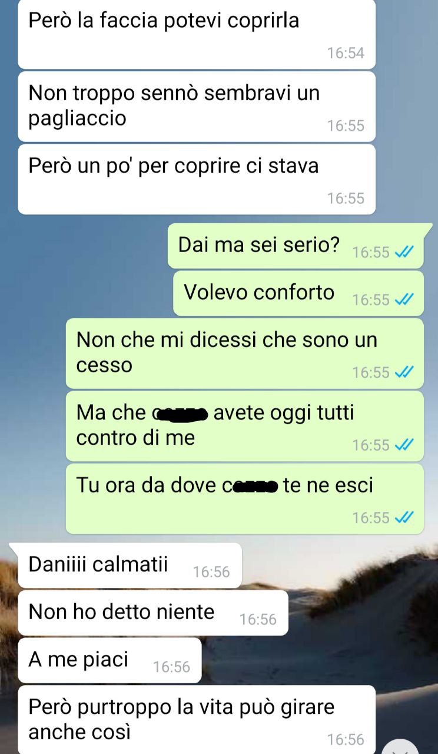Tap the sent message 'Dai ma sei serio?'
This screenshot has width=438, height=754.
[300, 246]
